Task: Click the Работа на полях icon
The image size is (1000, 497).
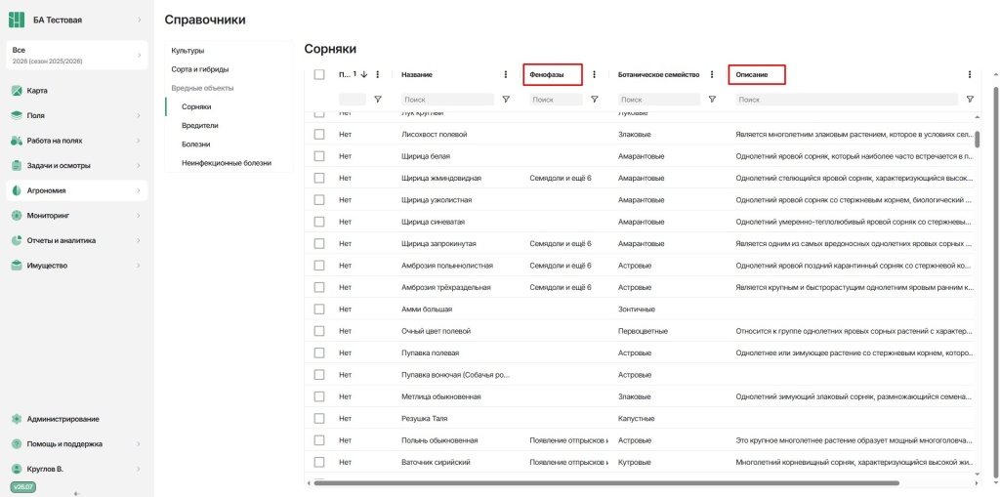Action: [18, 141]
